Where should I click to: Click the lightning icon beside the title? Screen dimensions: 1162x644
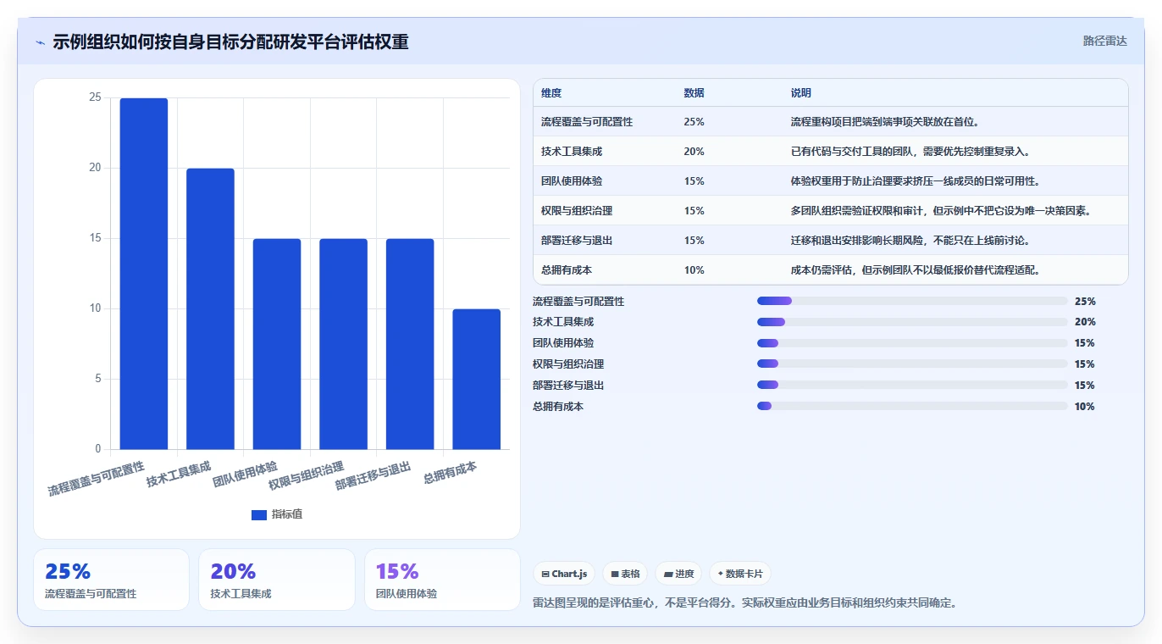[x=40, y=42]
